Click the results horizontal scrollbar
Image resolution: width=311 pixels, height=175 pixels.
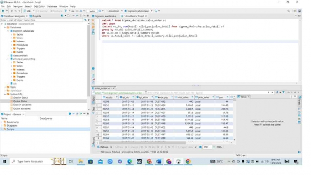click(143, 143)
